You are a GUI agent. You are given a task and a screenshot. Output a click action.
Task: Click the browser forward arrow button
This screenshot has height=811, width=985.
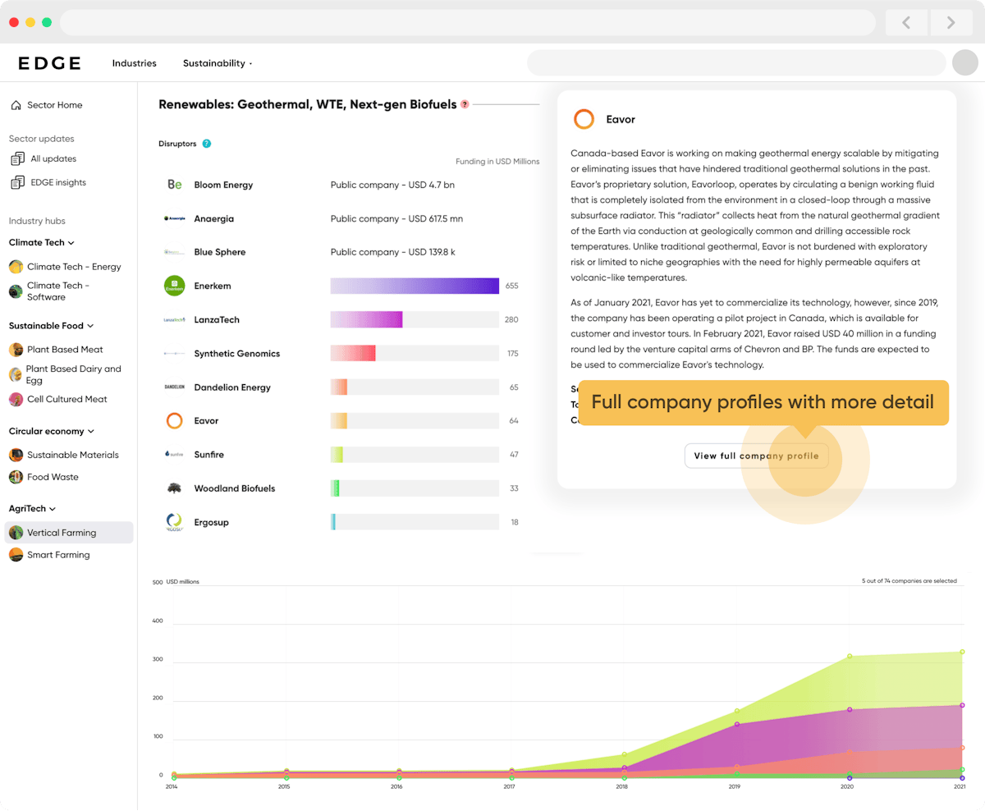[x=951, y=22]
